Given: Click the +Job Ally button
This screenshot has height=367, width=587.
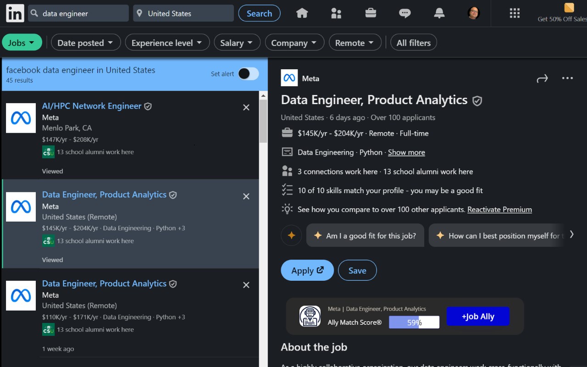Looking at the screenshot, I should click(478, 317).
